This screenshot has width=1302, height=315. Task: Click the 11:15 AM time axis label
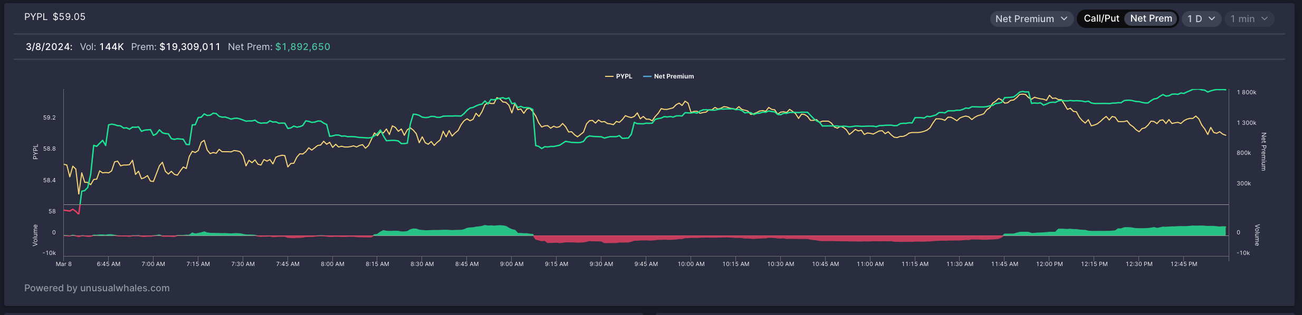pyautogui.click(x=915, y=264)
